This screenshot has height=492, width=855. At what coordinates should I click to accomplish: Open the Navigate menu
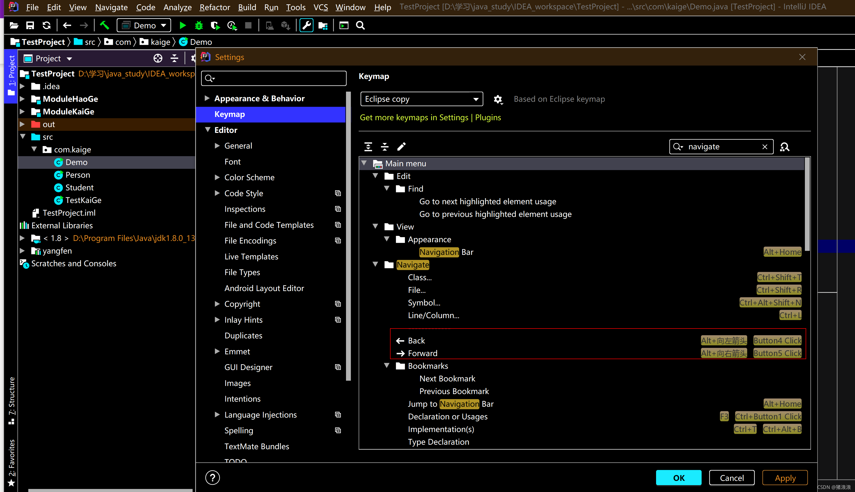coord(111,7)
